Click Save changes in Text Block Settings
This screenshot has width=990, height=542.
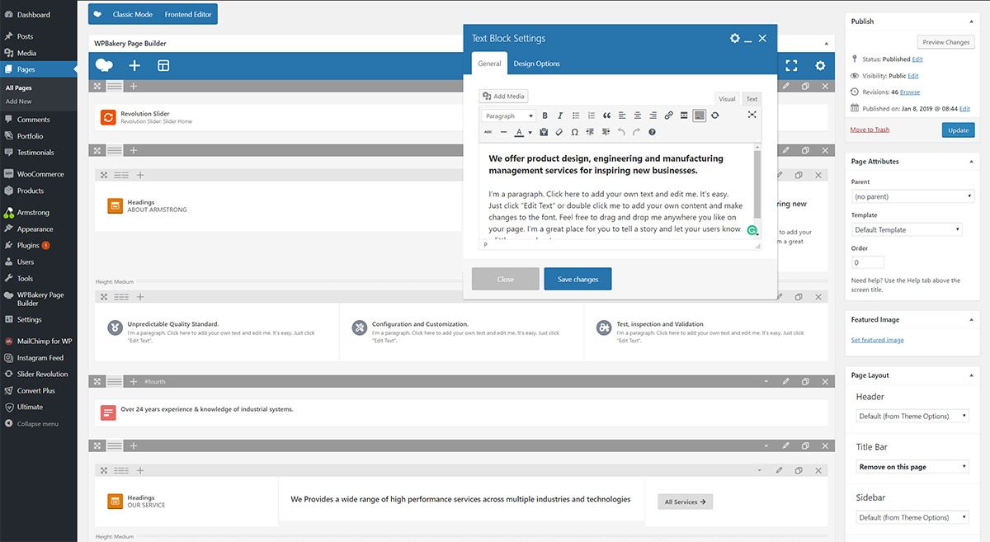(x=577, y=279)
